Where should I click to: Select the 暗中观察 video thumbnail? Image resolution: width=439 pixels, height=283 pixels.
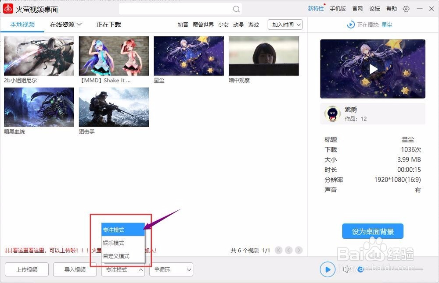tap(264, 56)
